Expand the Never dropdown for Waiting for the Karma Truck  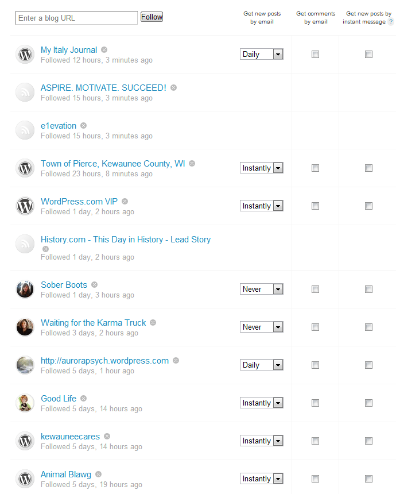pos(262,327)
